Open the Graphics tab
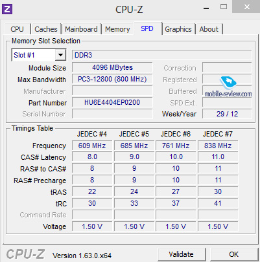This screenshot has width=260, height=262. tap(178, 29)
